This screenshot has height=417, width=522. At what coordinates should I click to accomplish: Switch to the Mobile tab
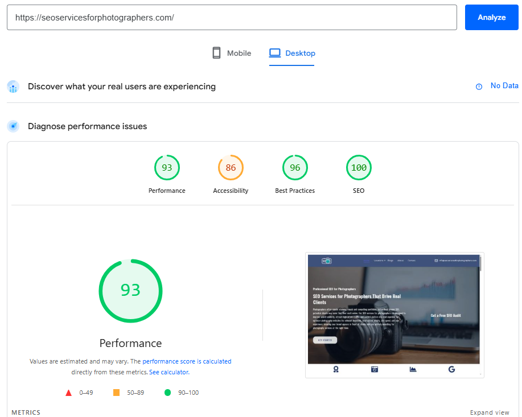click(231, 53)
